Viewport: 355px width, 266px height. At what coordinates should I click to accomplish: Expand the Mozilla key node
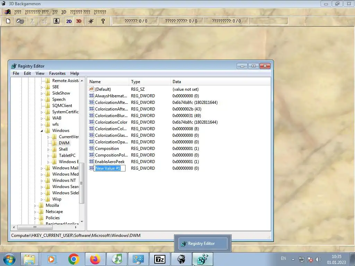click(35, 206)
